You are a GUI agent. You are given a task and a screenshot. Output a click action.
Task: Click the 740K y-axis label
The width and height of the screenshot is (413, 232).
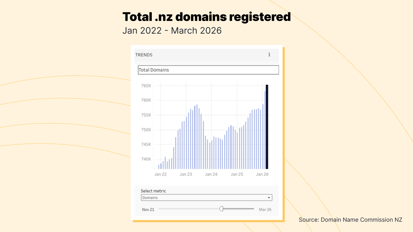tap(146, 159)
